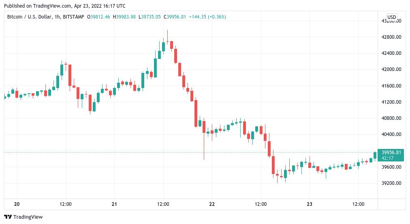Open the USD currency selector

click(391, 17)
